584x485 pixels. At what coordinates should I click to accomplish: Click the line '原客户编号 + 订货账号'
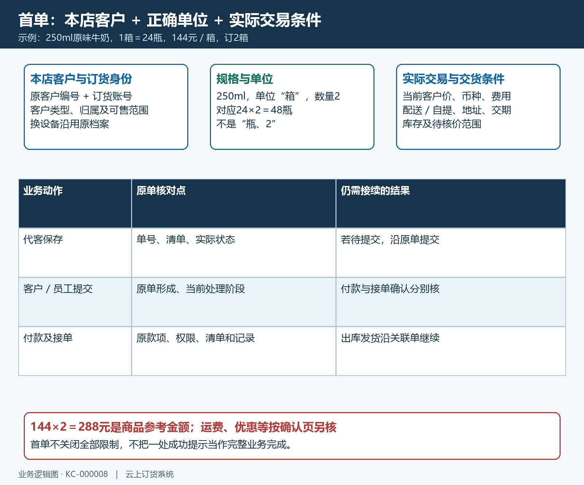click(81, 96)
